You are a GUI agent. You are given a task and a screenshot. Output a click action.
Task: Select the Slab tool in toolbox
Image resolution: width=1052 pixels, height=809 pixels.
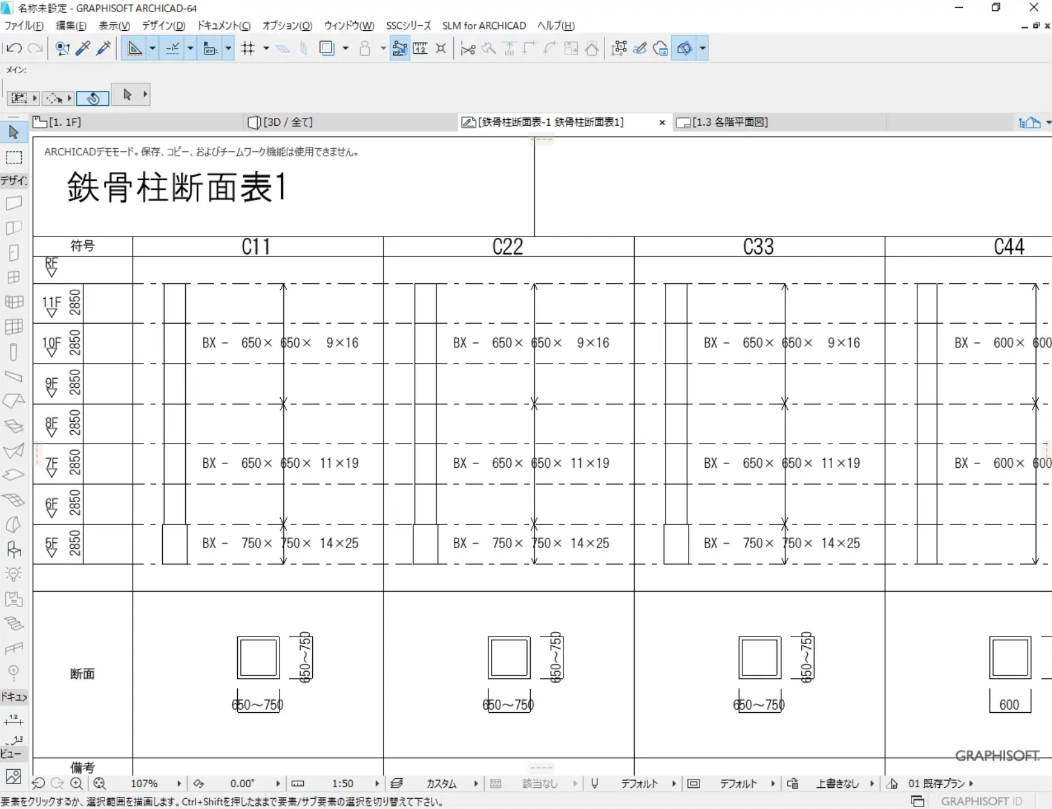pyautogui.click(x=13, y=476)
